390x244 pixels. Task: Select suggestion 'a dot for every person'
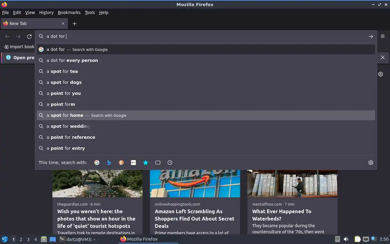click(x=206, y=60)
